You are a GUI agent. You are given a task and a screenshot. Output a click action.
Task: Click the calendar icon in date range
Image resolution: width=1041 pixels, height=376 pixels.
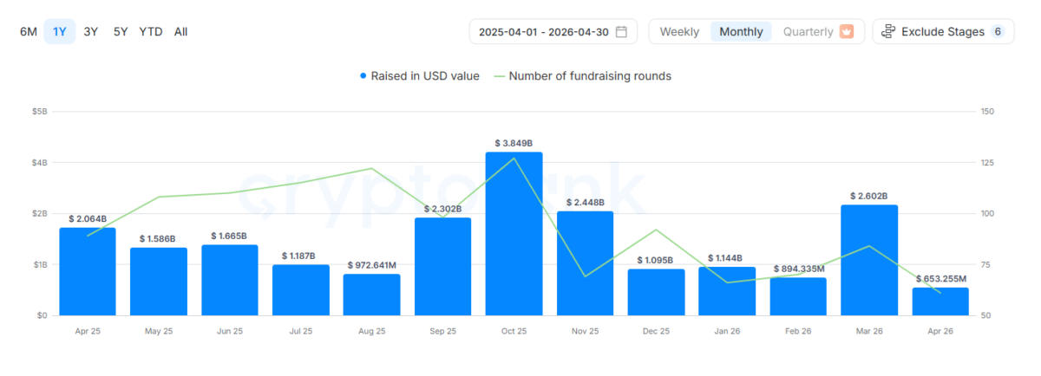click(621, 32)
